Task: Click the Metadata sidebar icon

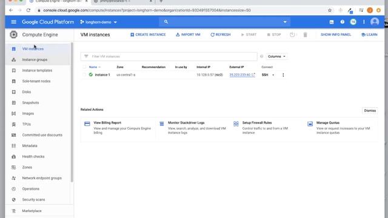Action: pyautogui.click(x=13, y=146)
